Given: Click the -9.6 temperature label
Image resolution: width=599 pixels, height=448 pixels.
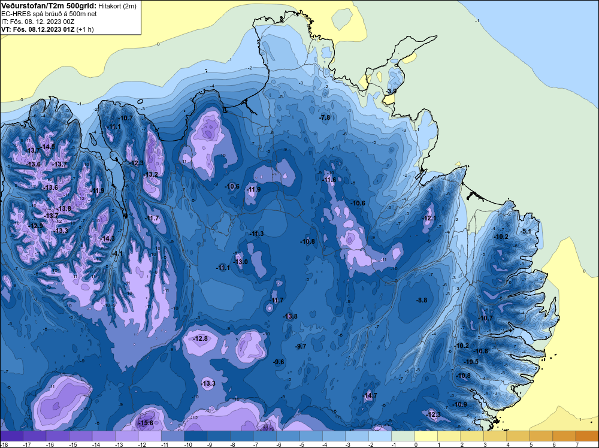Looking at the screenshot, I should 279,362.
